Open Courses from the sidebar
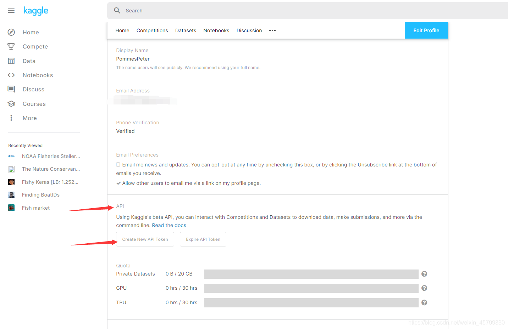The width and height of the screenshot is (508, 329). [34, 104]
